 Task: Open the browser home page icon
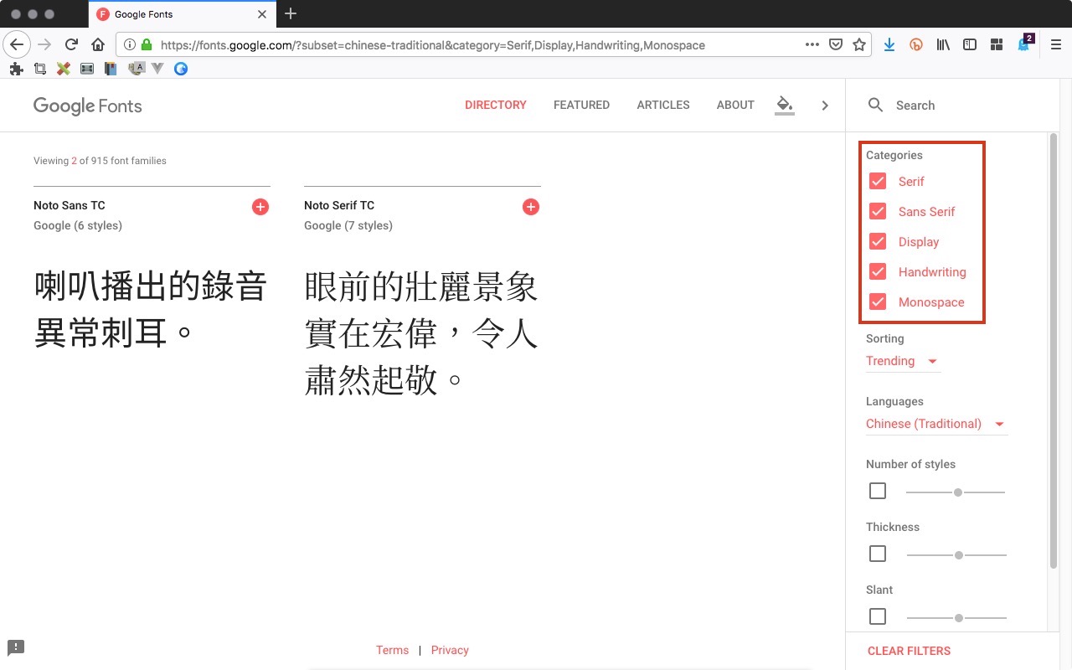98,44
